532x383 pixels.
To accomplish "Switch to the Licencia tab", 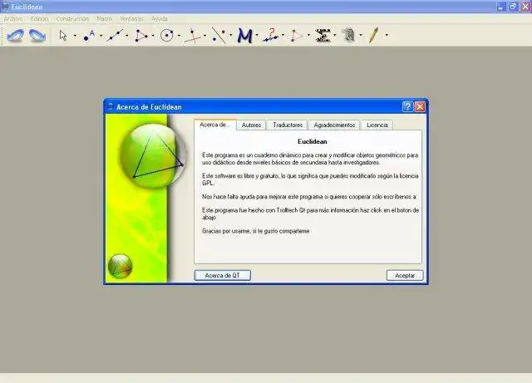I will pos(377,125).
